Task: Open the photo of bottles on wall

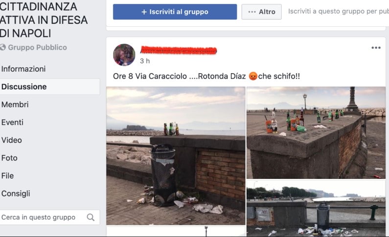Action: (x=316, y=133)
